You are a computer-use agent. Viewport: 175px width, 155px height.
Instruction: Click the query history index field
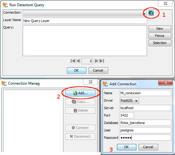click(87, 61)
